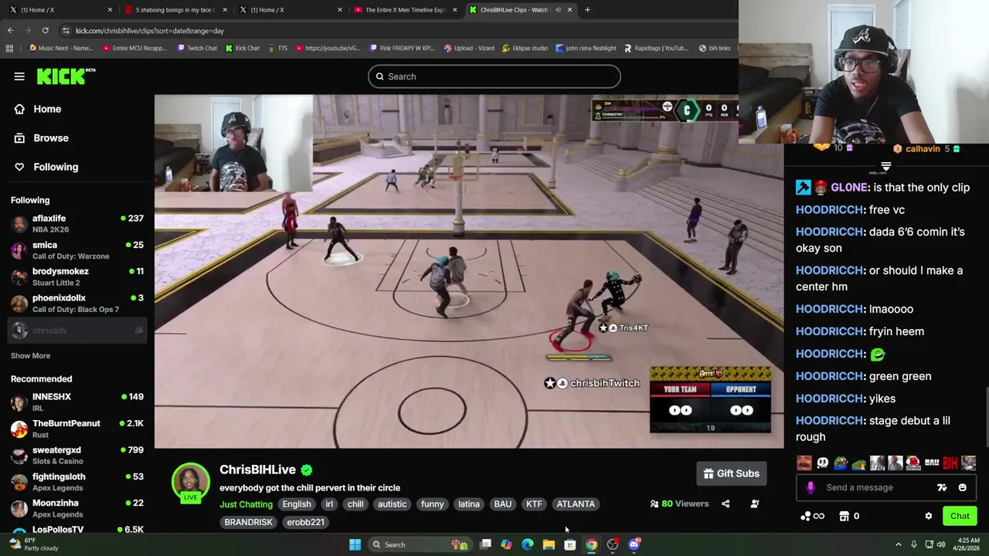The height and width of the screenshot is (556, 989).
Task: Click the green Chat send button
Action: click(x=960, y=517)
